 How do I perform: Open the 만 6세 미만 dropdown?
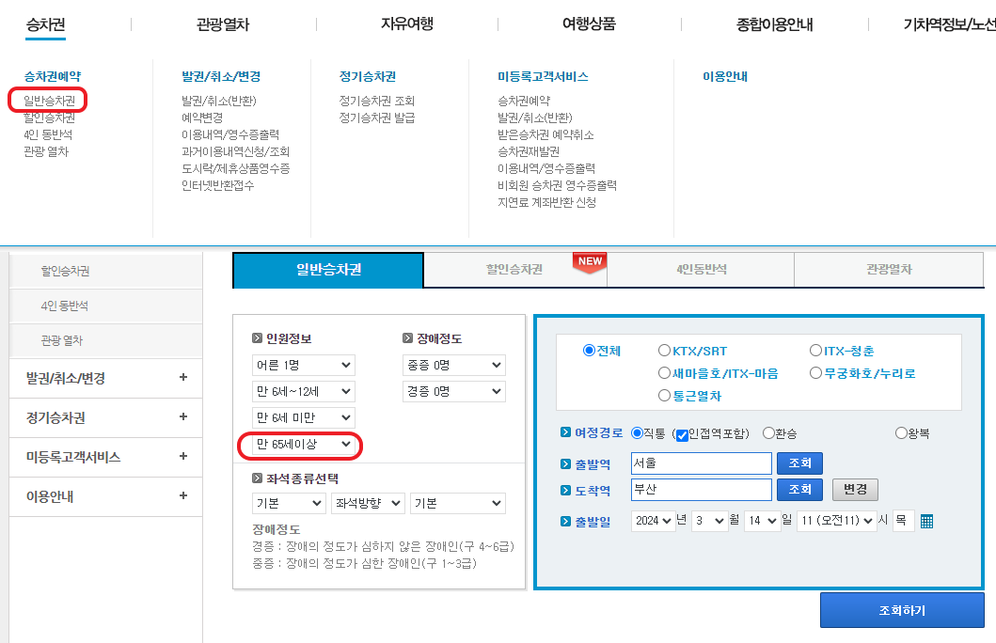304,417
